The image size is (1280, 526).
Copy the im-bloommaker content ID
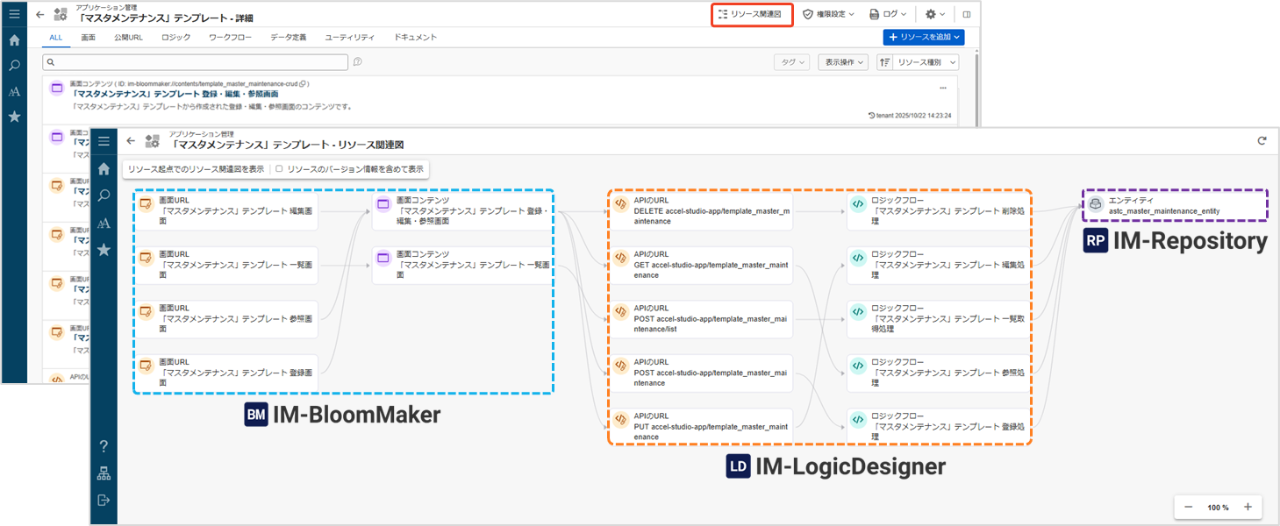point(303,83)
